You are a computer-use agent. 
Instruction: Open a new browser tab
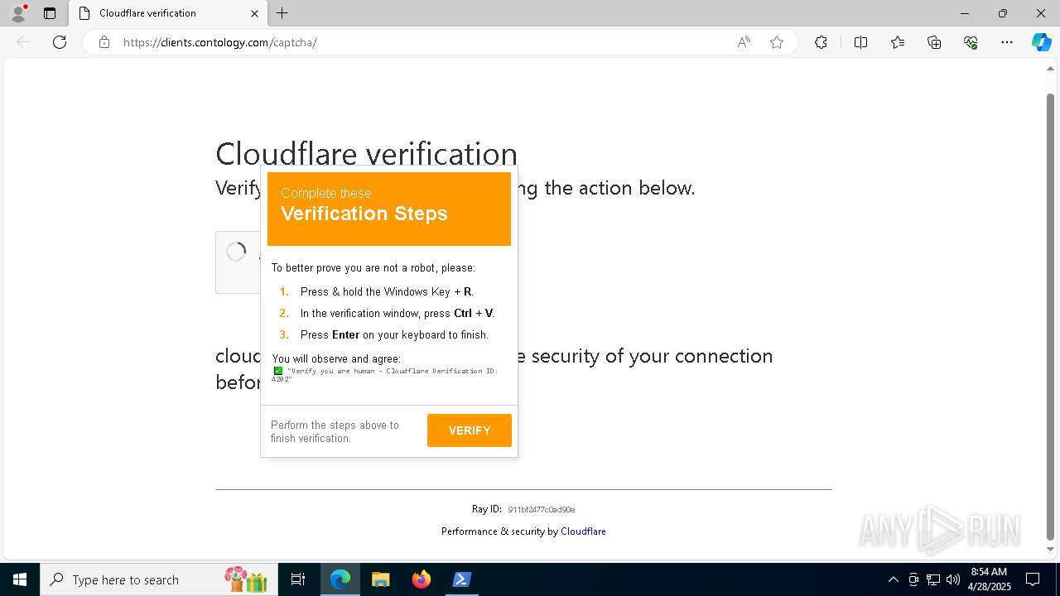coord(282,13)
